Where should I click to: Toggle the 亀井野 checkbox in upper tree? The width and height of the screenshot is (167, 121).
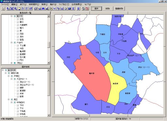pyautogui.click(x=18, y=51)
